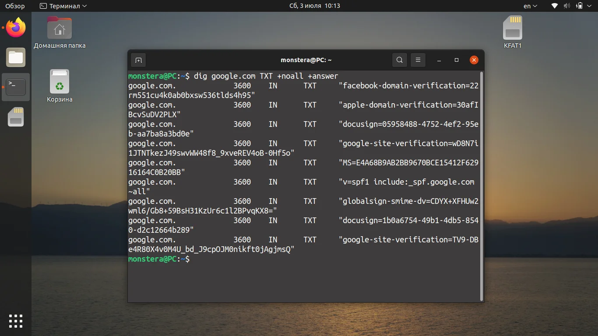Viewport: 598px width, 336px height.
Task: Open the en keyboard layout dropdown
Action: pos(529,6)
